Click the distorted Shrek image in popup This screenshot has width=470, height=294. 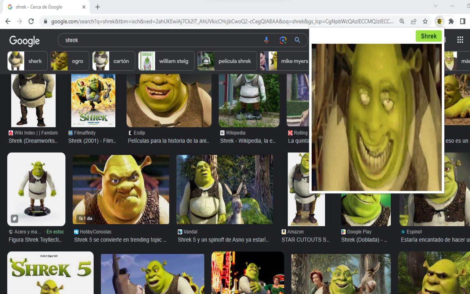click(x=376, y=117)
